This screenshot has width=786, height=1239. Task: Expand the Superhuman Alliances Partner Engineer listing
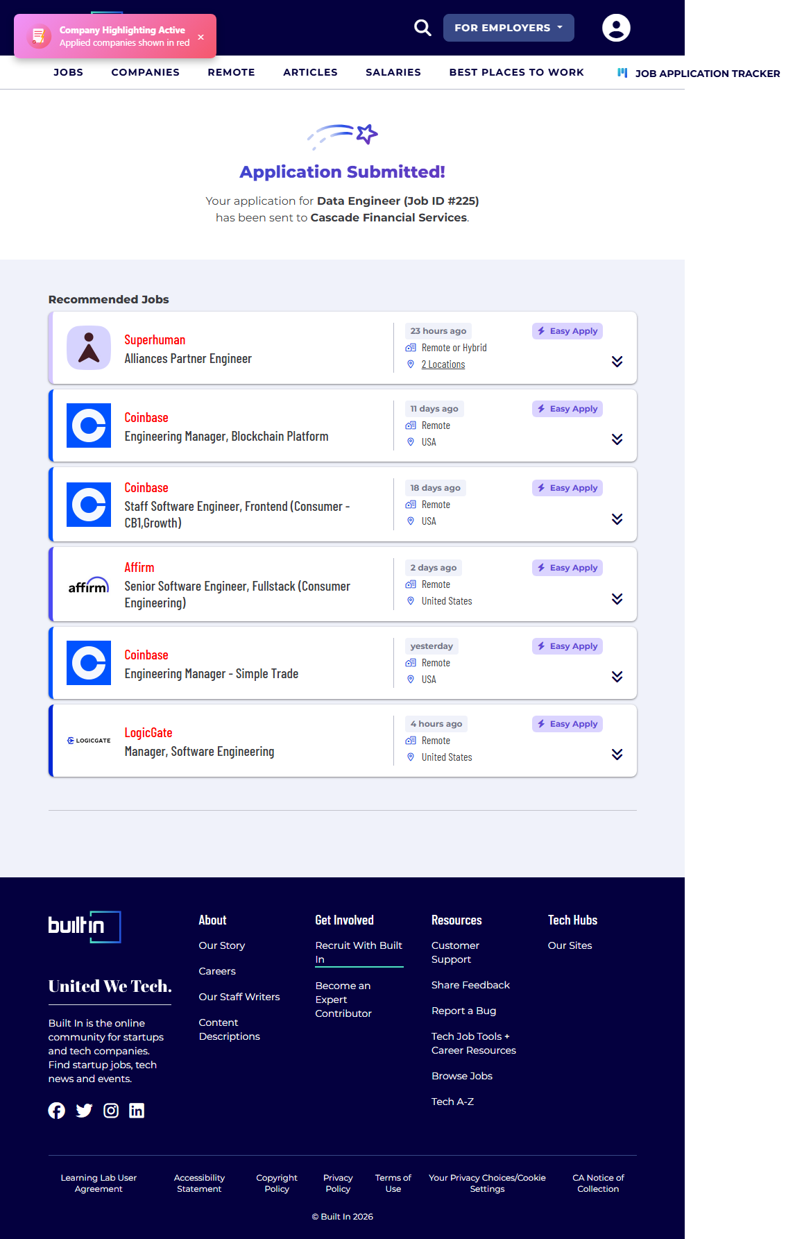click(617, 362)
